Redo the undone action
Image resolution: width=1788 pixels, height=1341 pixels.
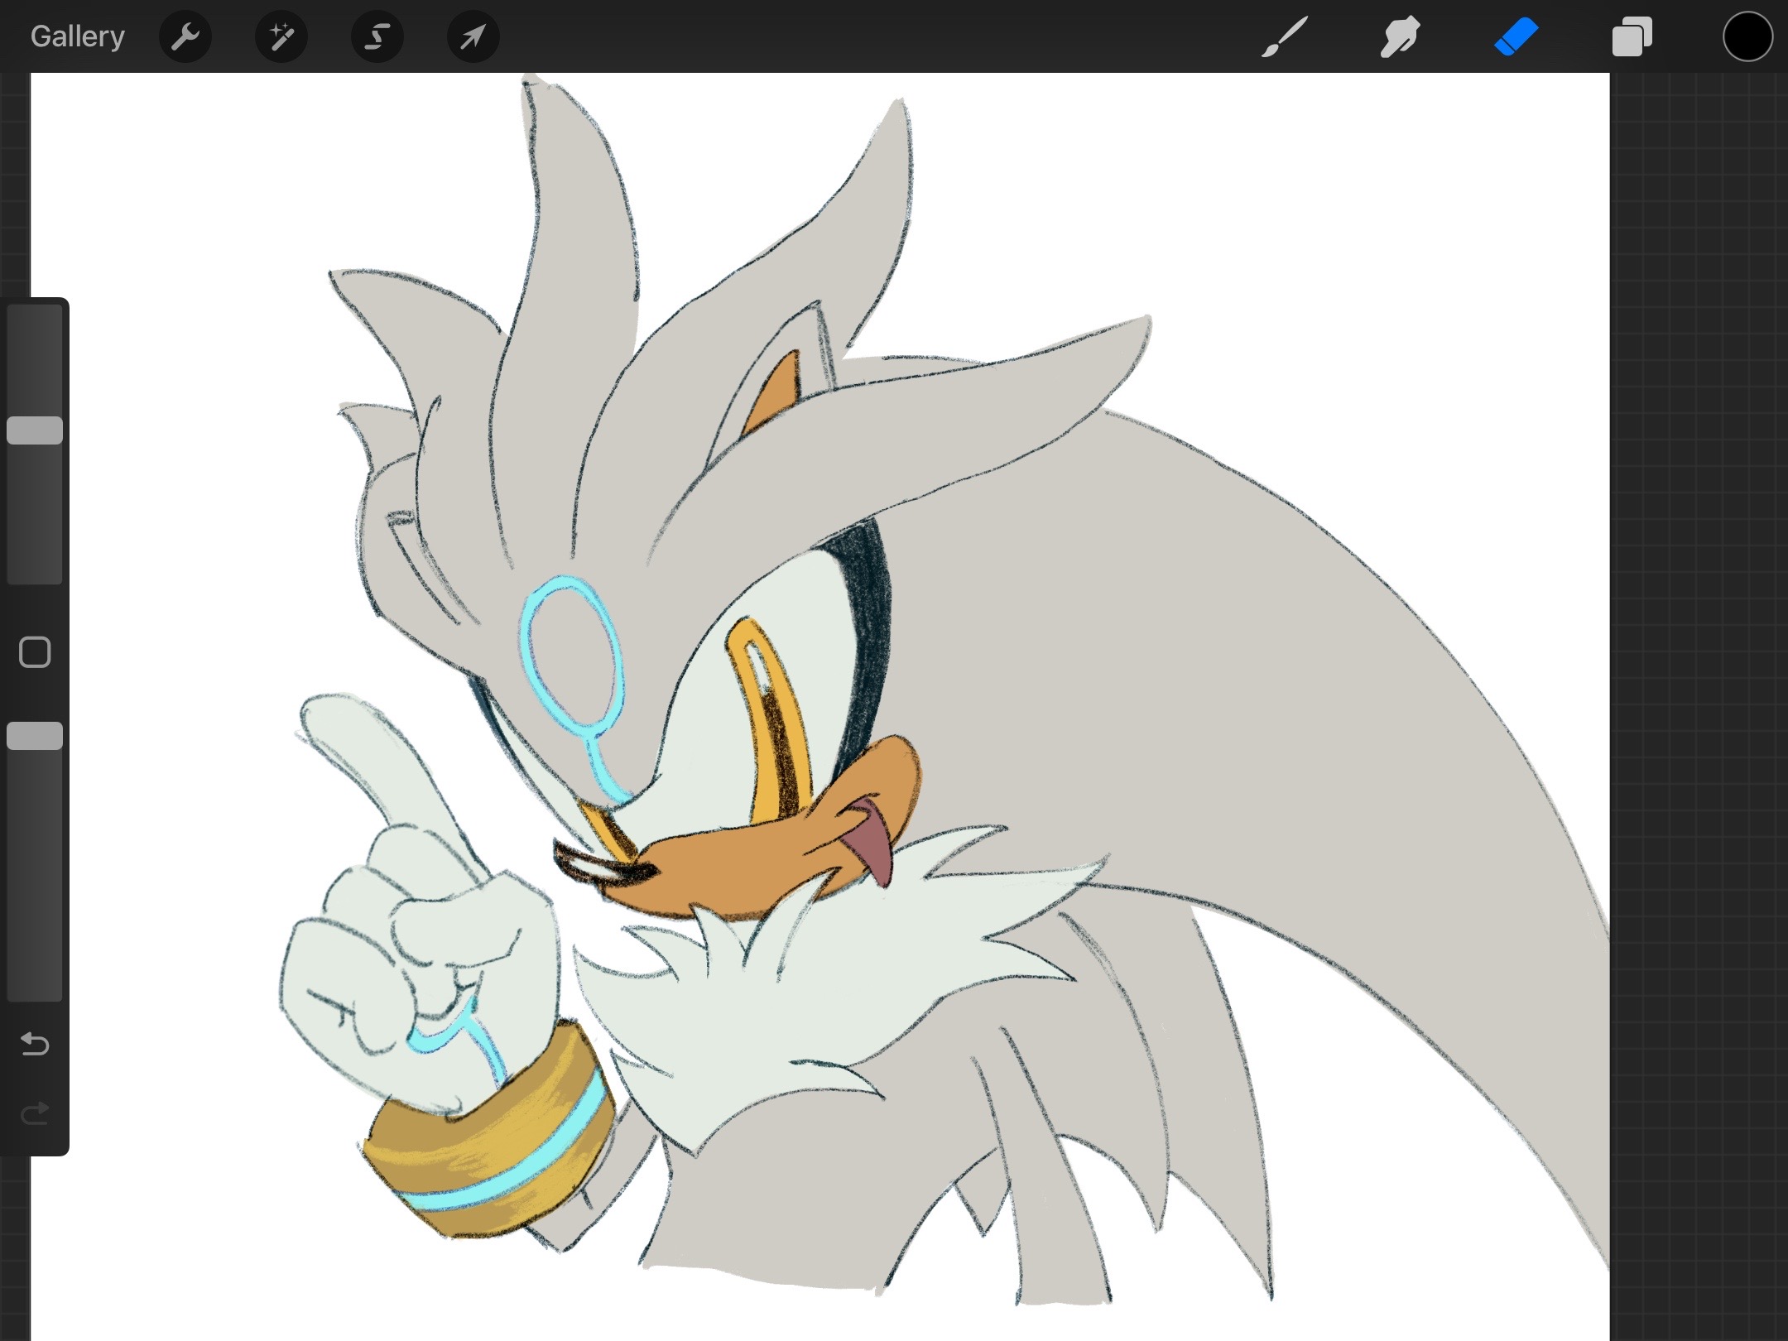coord(35,1114)
